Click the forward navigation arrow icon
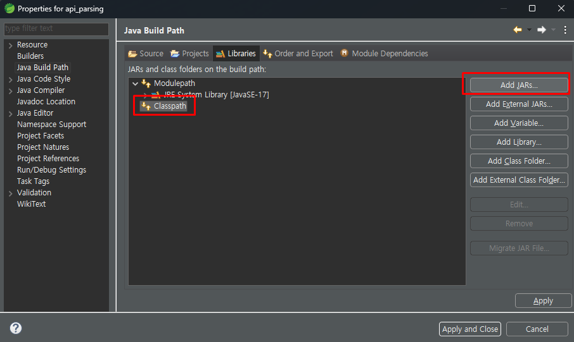Image resolution: width=574 pixels, height=342 pixels. (542, 30)
